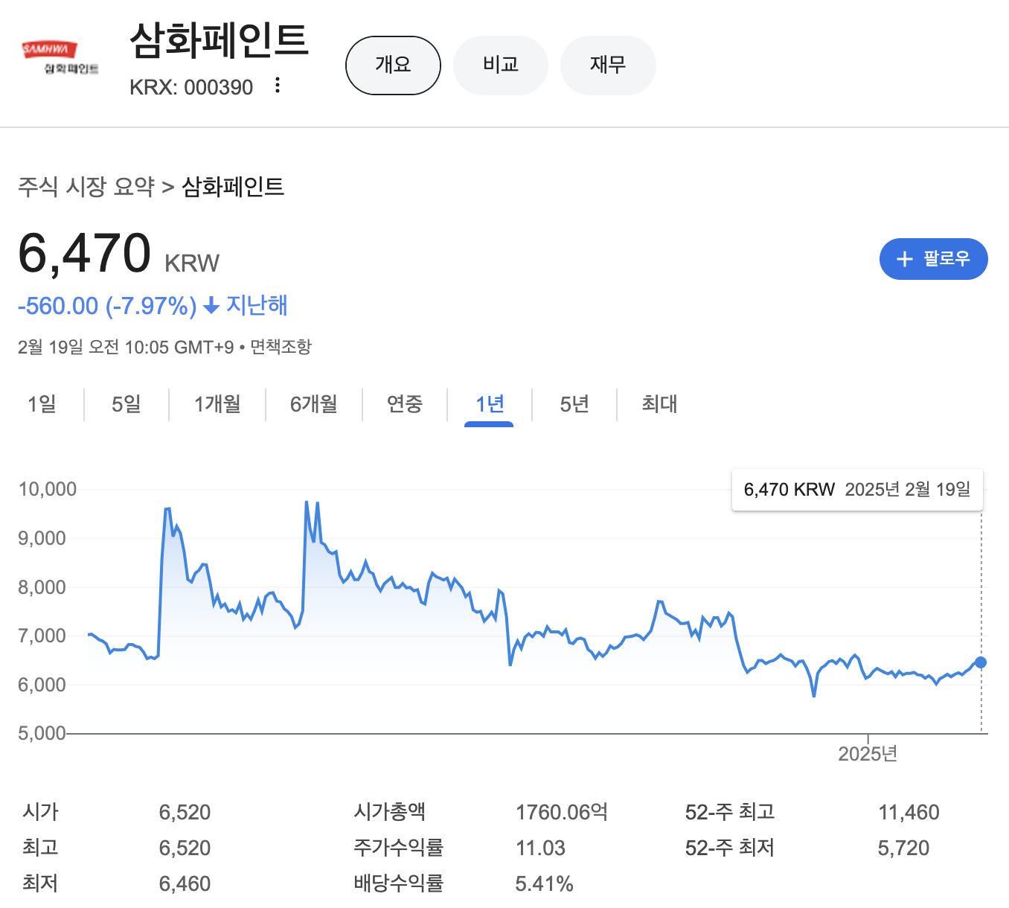Click the 최저 value 6,460
Screen dimensions: 1009x908
pyautogui.click(x=185, y=883)
